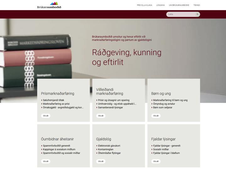Open Fjaldar lýsingar í bløðum link
226x169 pixels.
(166, 153)
